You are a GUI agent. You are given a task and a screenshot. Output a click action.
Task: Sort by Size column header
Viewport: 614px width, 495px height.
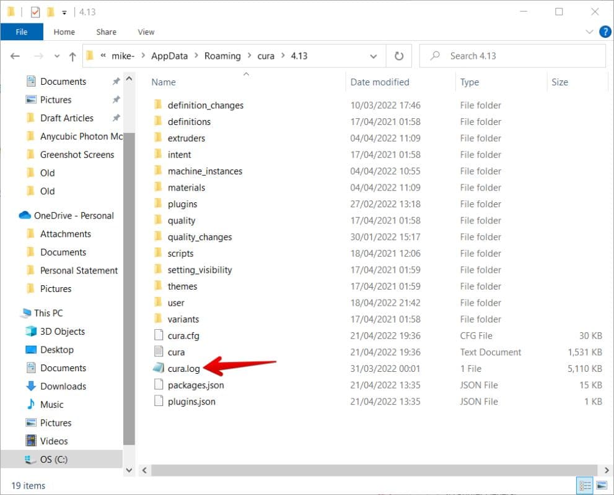pyautogui.click(x=559, y=82)
